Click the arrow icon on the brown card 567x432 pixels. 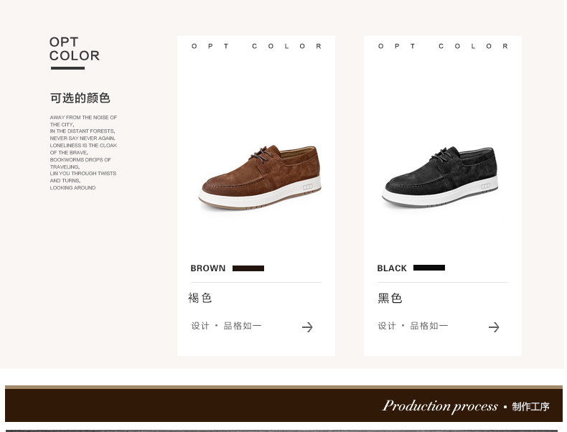[307, 327]
